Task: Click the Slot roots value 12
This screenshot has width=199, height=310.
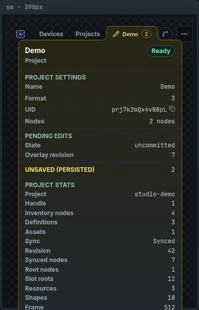Action: [x=171, y=279]
